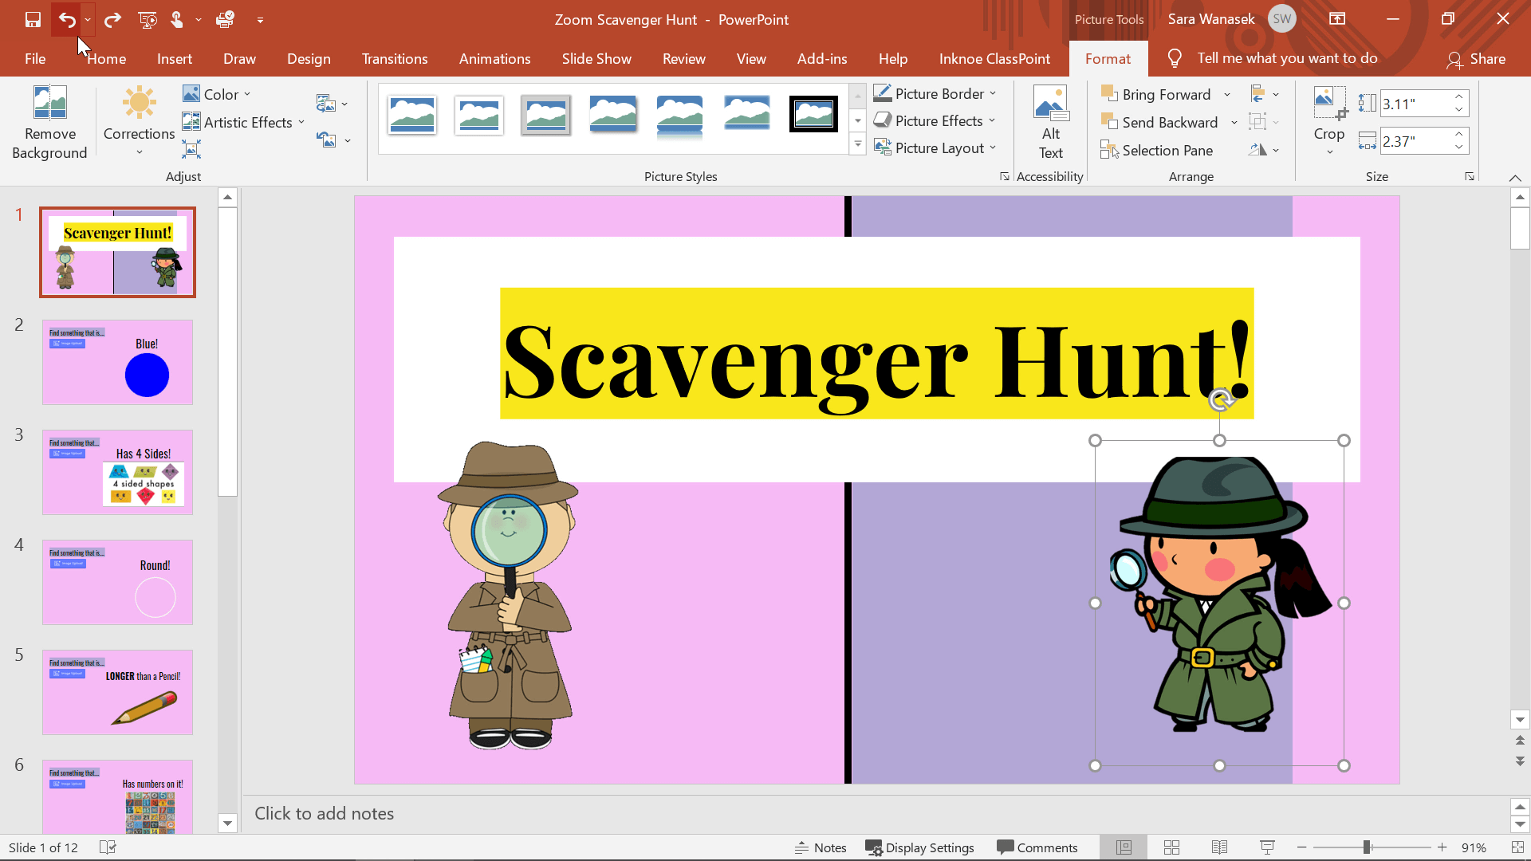This screenshot has width=1531, height=861.
Task: Click the Alt Text accessibility icon
Action: click(x=1050, y=121)
